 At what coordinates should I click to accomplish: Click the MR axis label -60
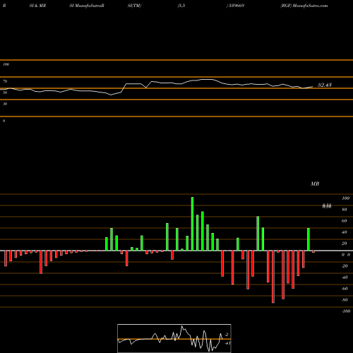pyautogui.click(x=345, y=289)
